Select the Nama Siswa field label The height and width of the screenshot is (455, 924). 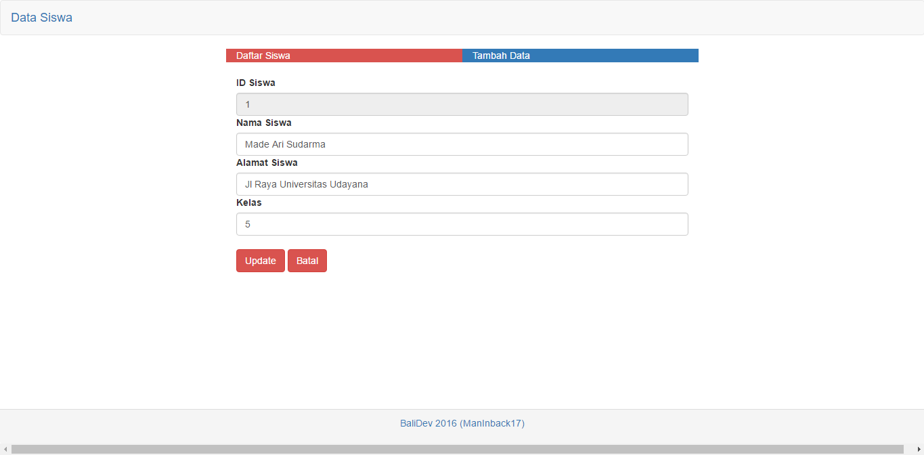263,123
